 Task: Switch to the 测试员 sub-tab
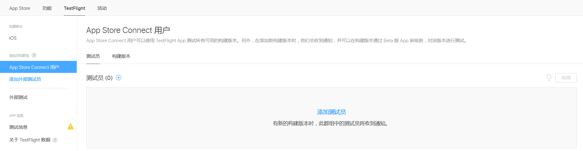pos(93,56)
